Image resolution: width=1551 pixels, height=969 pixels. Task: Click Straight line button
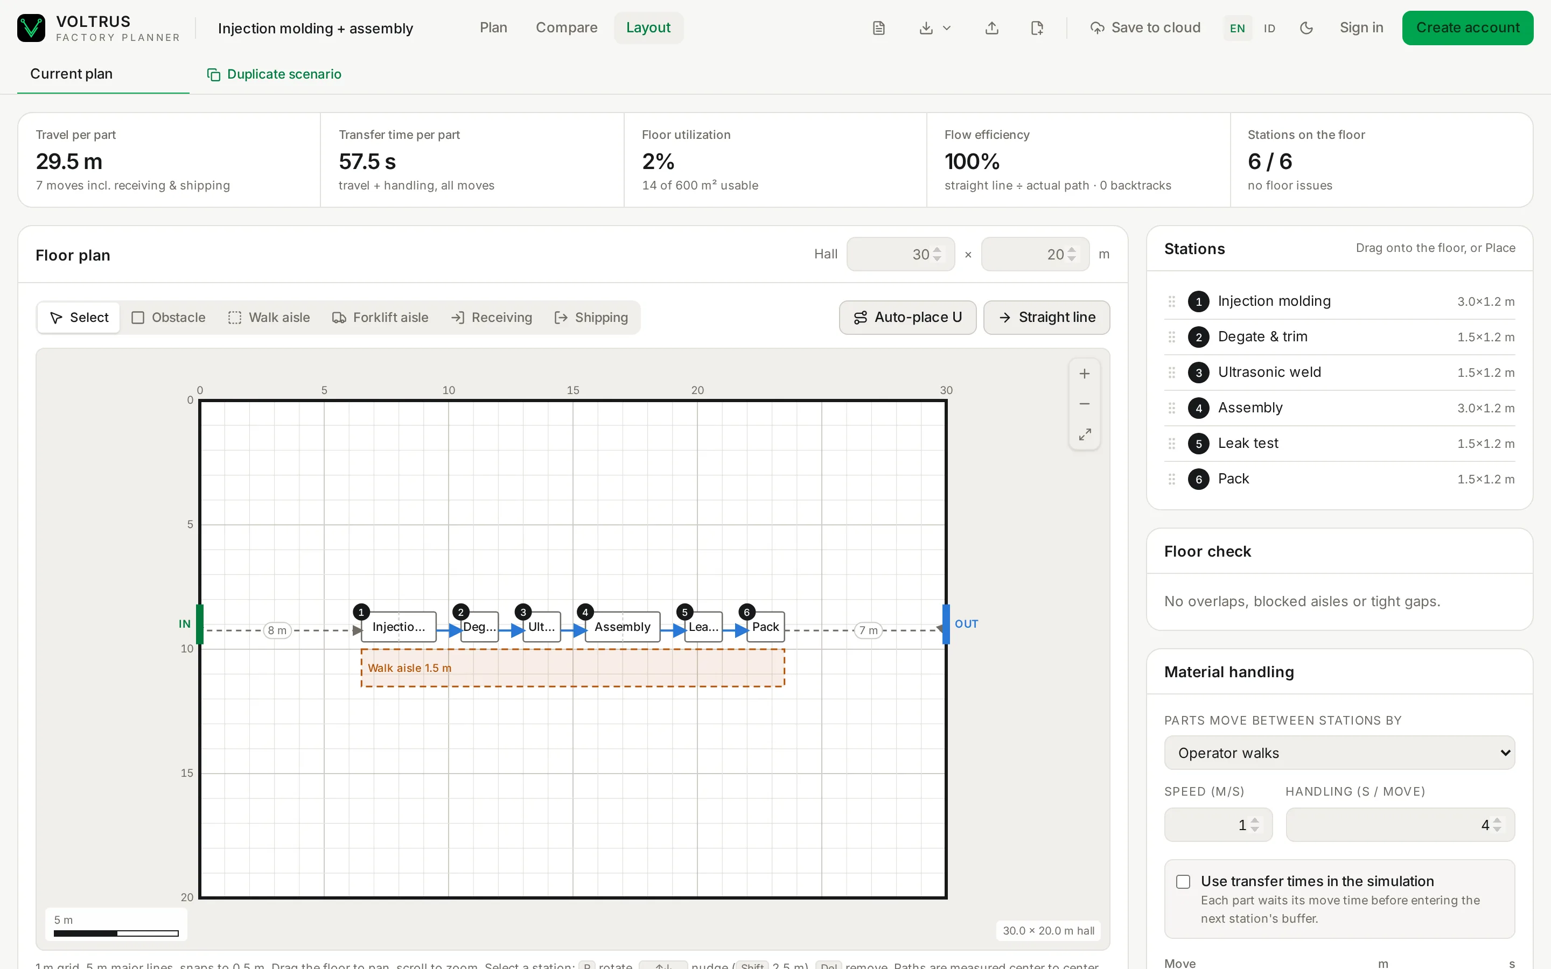tap(1046, 318)
